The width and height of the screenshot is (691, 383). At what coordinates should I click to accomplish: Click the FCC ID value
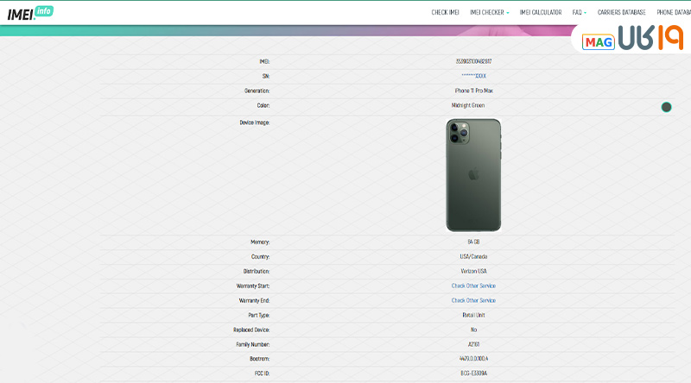(473, 374)
